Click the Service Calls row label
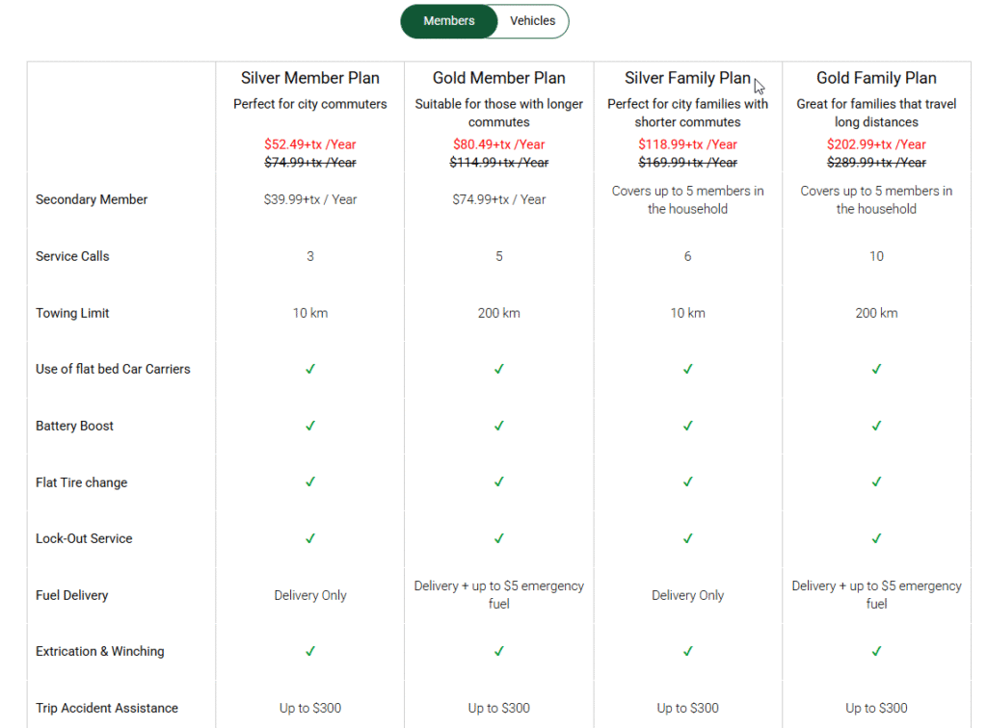Screen dimensions: 987x728 coord(72,256)
